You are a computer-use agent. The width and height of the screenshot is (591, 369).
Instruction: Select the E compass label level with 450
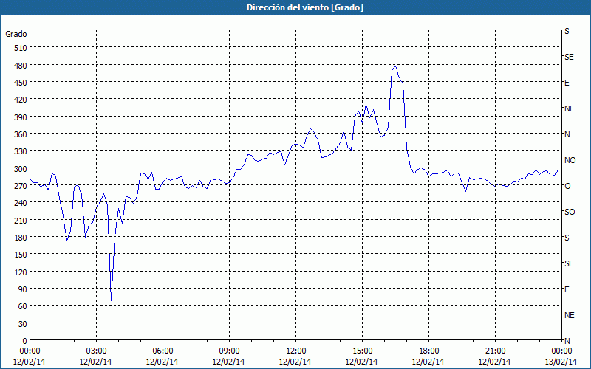(567, 83)
